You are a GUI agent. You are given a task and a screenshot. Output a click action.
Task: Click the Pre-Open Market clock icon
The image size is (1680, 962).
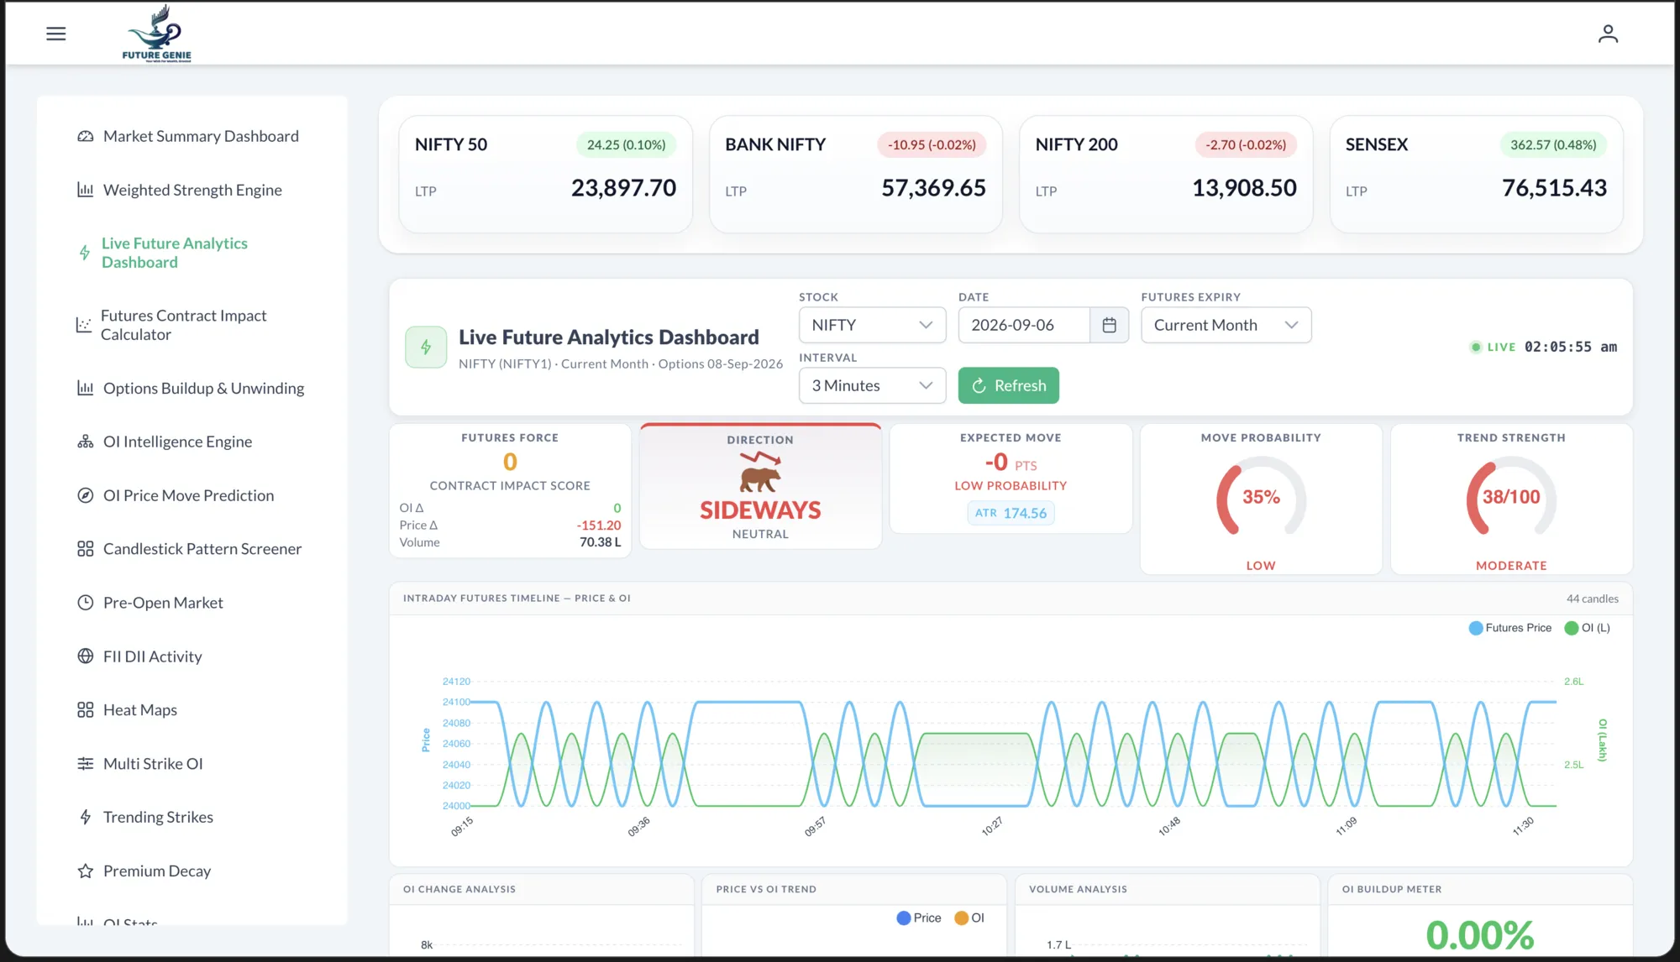85,603
